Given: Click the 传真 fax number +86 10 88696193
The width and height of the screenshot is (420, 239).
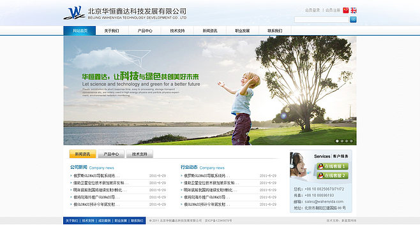Looking at the screenshot, I should pos(319,196).
